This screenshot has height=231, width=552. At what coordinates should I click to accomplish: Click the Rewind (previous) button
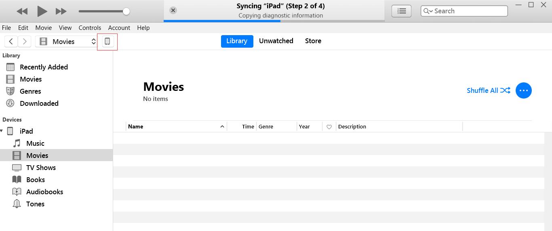22,11
